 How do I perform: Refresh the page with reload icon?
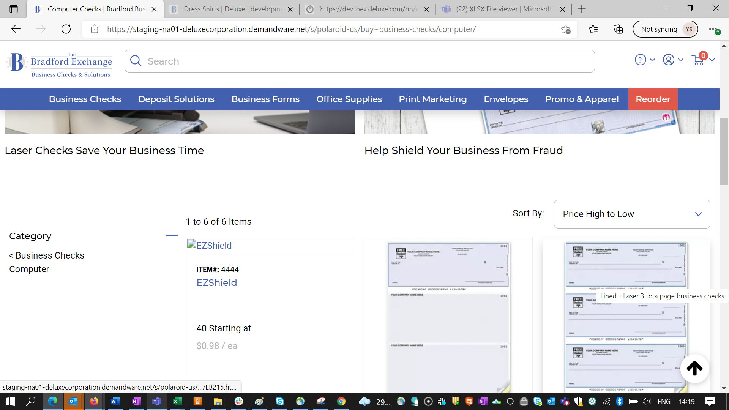tap(66, 29)
